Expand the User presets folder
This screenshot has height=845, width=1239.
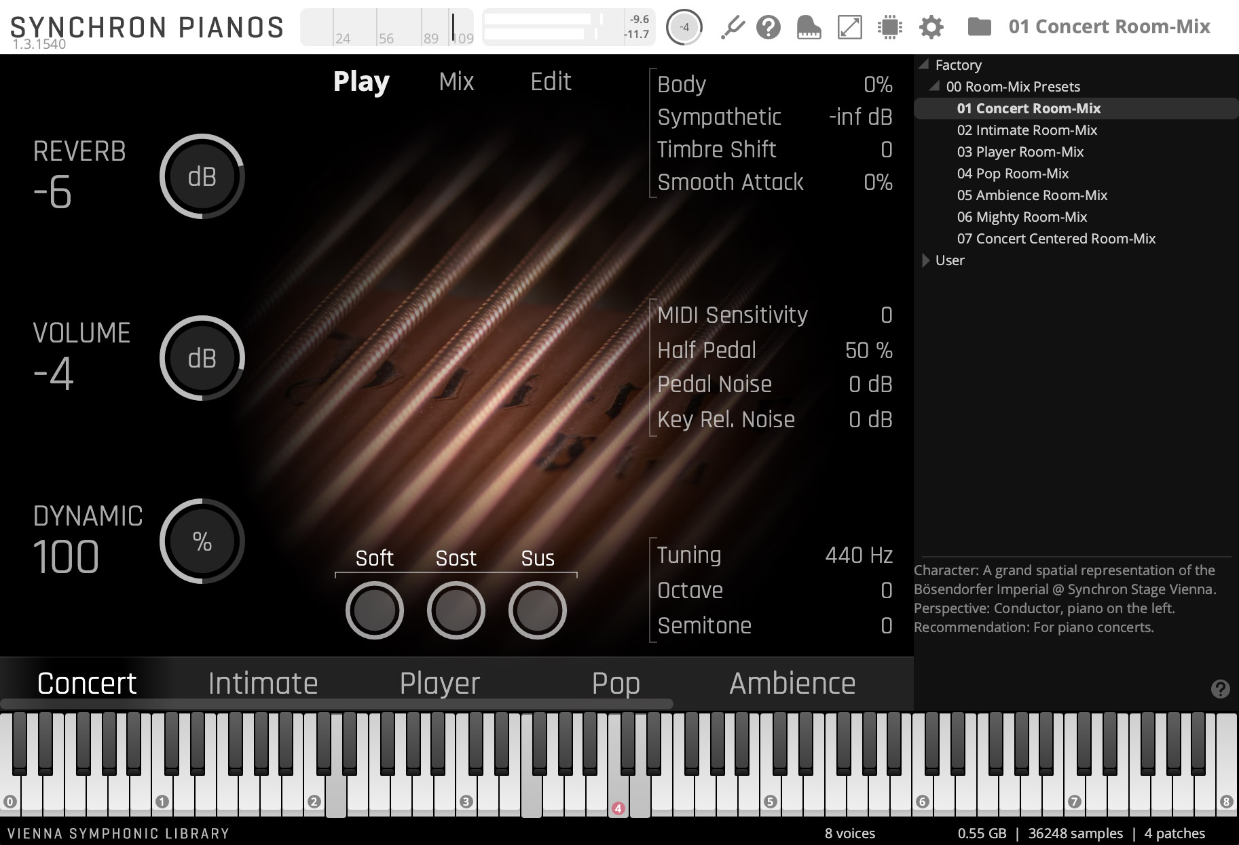coord(925,260)
